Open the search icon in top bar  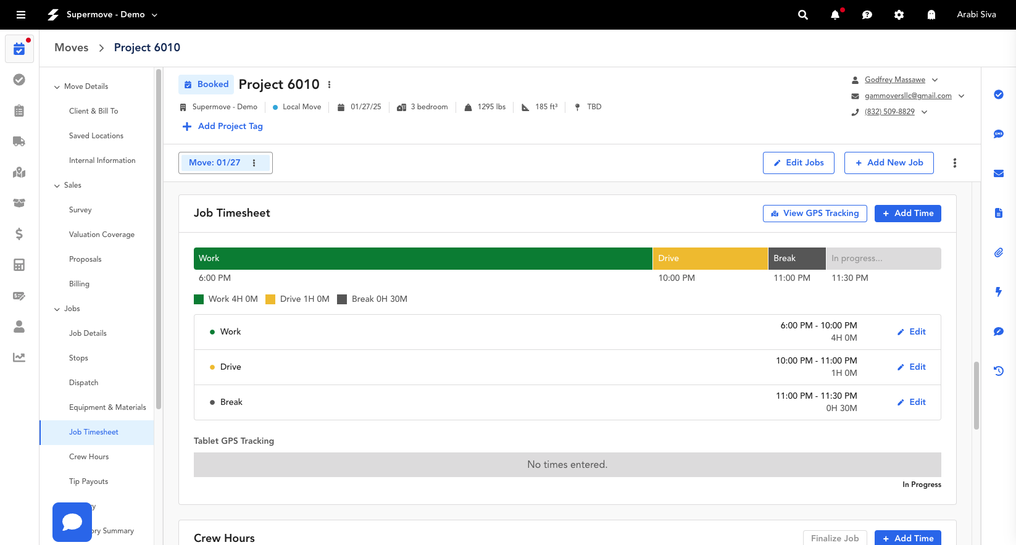click(802, 15)
